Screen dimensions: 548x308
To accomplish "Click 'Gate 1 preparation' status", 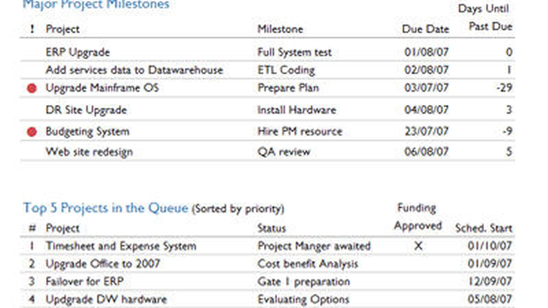I will click(303, 282).
